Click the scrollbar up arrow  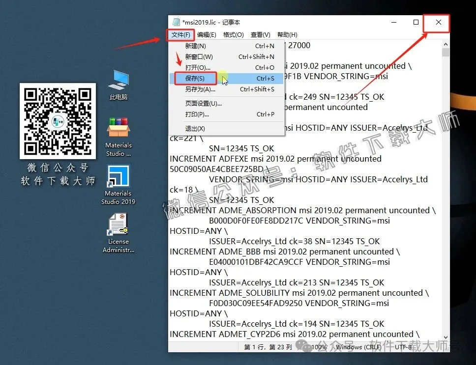tap(446, 44)
